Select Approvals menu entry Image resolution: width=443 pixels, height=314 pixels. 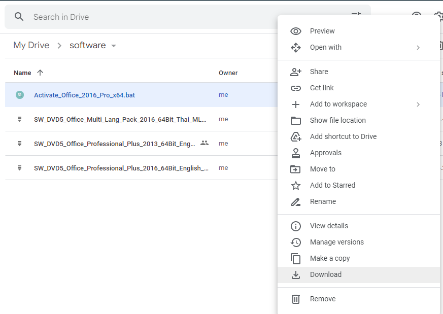[359, 153]
